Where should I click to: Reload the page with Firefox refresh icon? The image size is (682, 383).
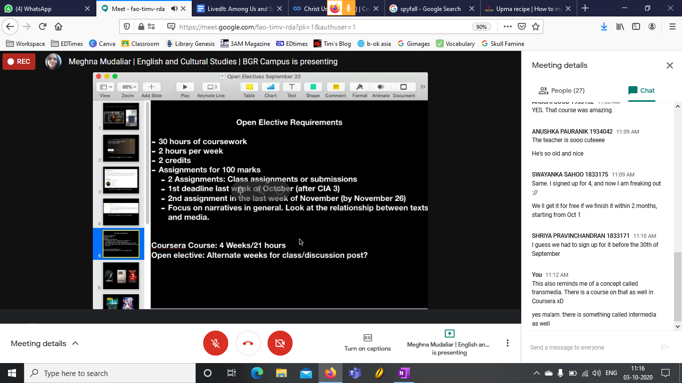click(x=42, y=27)
